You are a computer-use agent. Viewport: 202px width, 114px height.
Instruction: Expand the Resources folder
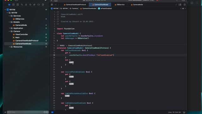9,47
